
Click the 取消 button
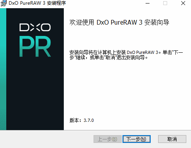coord(172,139)
